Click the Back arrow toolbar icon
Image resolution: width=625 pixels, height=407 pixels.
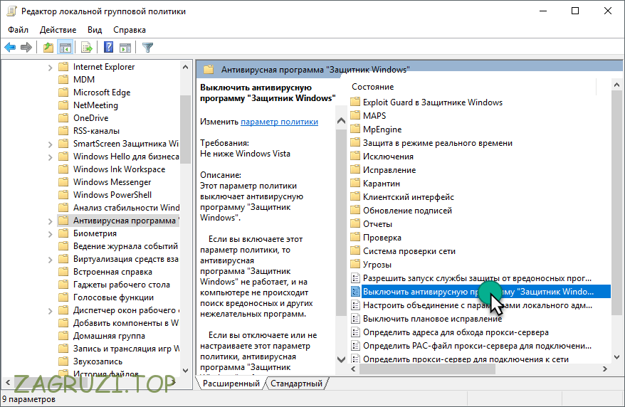(x=10, y=48)
